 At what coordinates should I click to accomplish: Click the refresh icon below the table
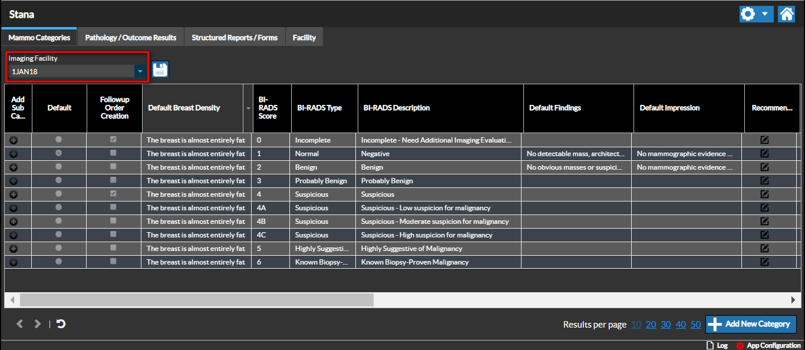[61, 323]
